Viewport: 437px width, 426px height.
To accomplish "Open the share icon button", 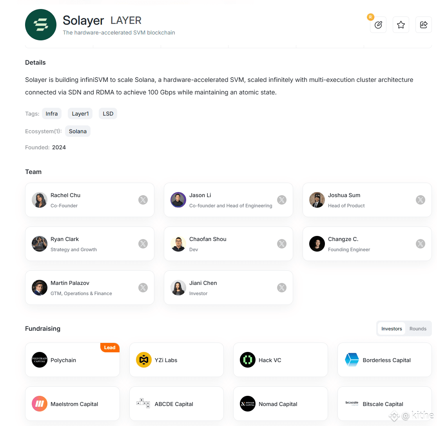I will [x=423, y=25].
